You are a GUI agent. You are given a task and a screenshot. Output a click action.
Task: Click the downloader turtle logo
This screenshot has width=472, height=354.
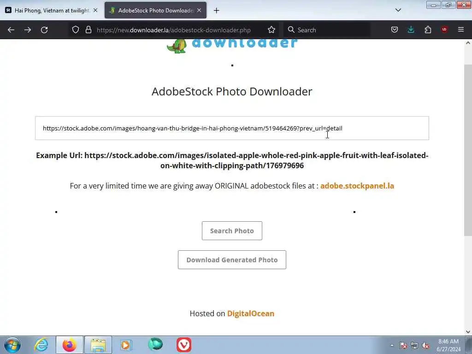coord(232,46)
